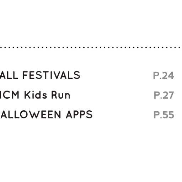This screenshot has width=182, height=182.
Task: Jump to page P.24
Action: tap(164, 75)
